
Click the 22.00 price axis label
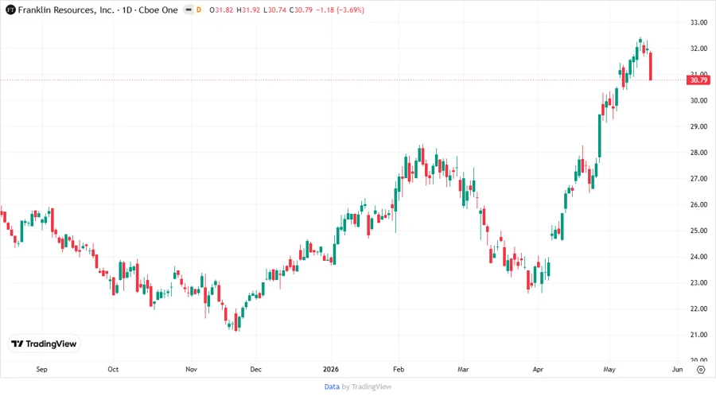[x=698, y=309]
